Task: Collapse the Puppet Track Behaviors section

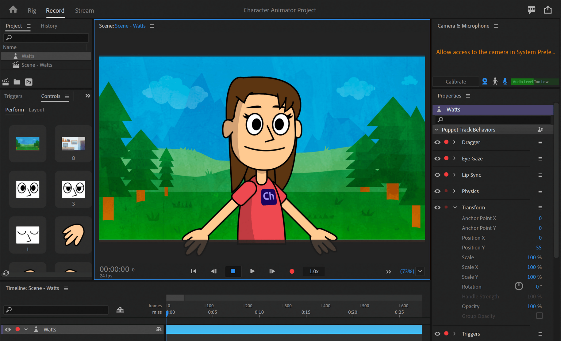Action: 436,130
